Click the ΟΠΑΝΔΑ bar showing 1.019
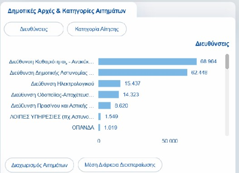The width and height of the screenshot is (239, 173). (99, 128)
